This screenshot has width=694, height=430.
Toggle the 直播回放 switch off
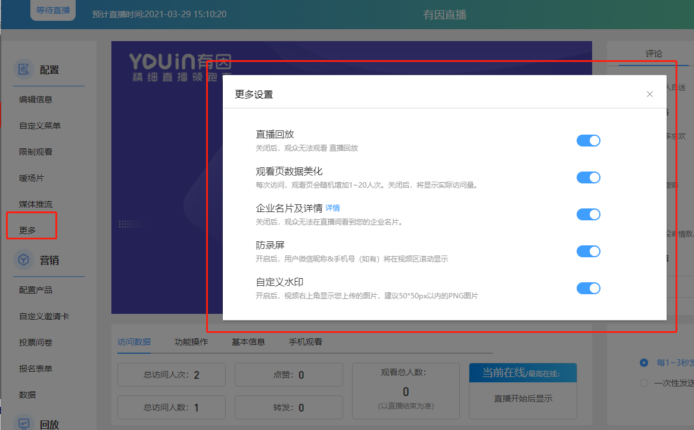[x=588, y=141]
